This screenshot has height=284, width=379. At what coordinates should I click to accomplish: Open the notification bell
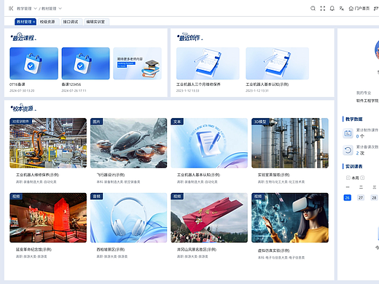coord(332,9)
